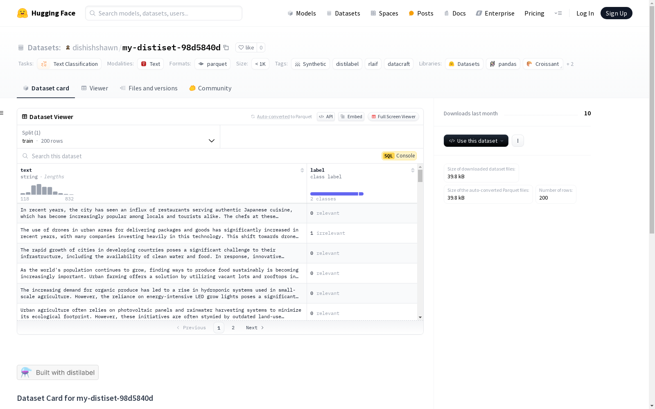Open Enterprise in the top navigation
The height and width of the screenshot is (409, 655).
pyautogui.click(x=495, y=13)
